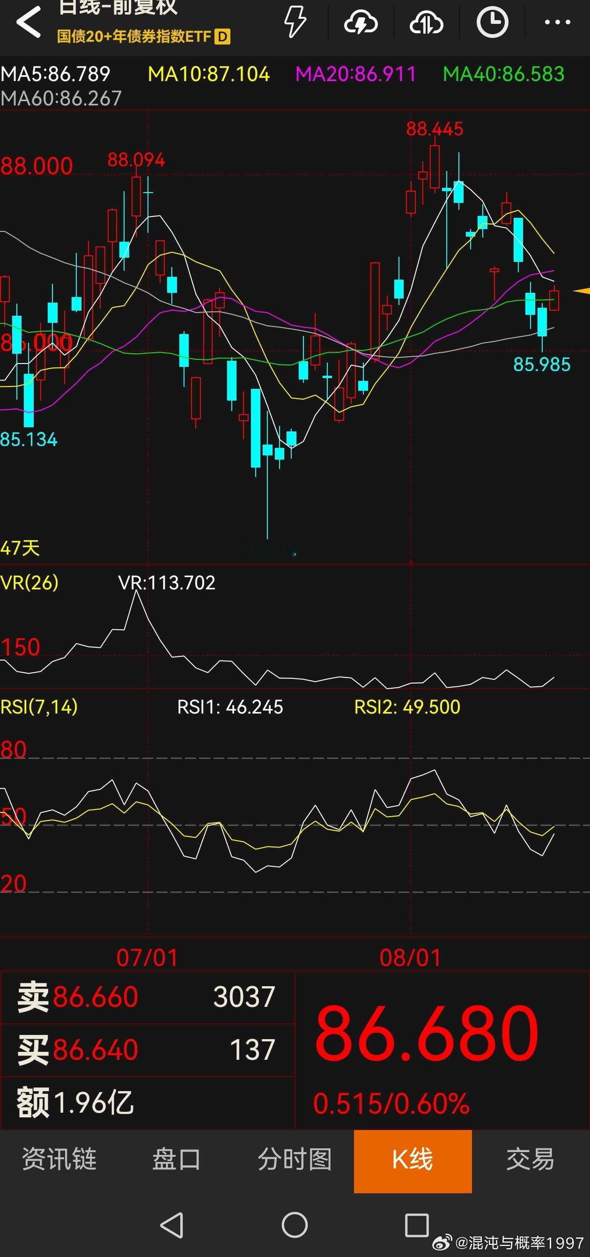Image resolution: width=590 pixels, height=1257 pixels.
Task: Tap the 08/01 date axis label
Action: [x=411, y=957]
